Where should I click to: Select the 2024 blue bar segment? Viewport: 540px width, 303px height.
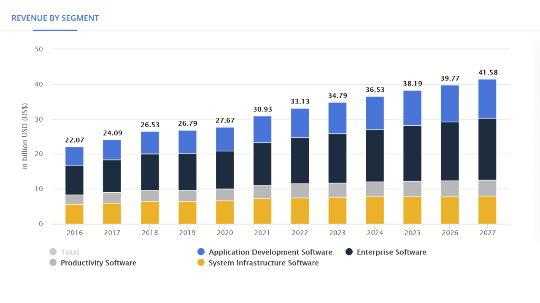click(375, 113)
